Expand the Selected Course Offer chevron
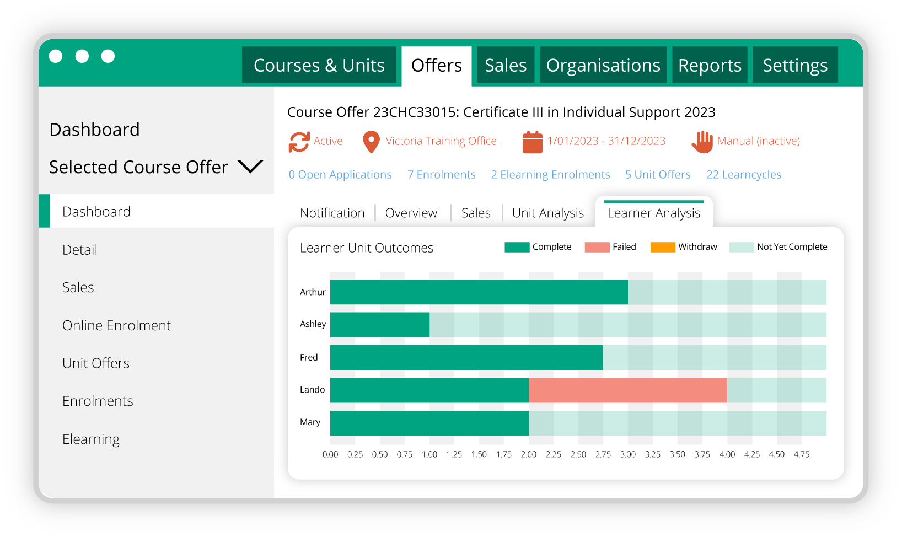The width and height of the screenshot is (902, 537). [250, 167]
